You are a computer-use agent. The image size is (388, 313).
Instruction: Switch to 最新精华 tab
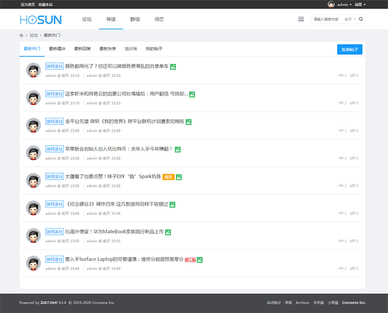(57, 49)
